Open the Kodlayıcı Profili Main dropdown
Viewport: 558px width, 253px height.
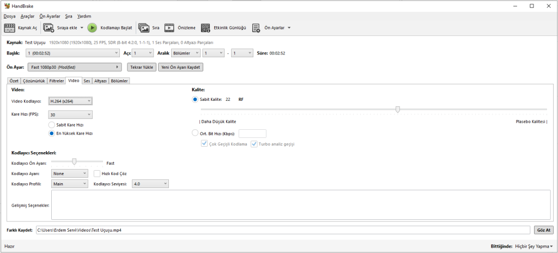click(x=69, y=184)
